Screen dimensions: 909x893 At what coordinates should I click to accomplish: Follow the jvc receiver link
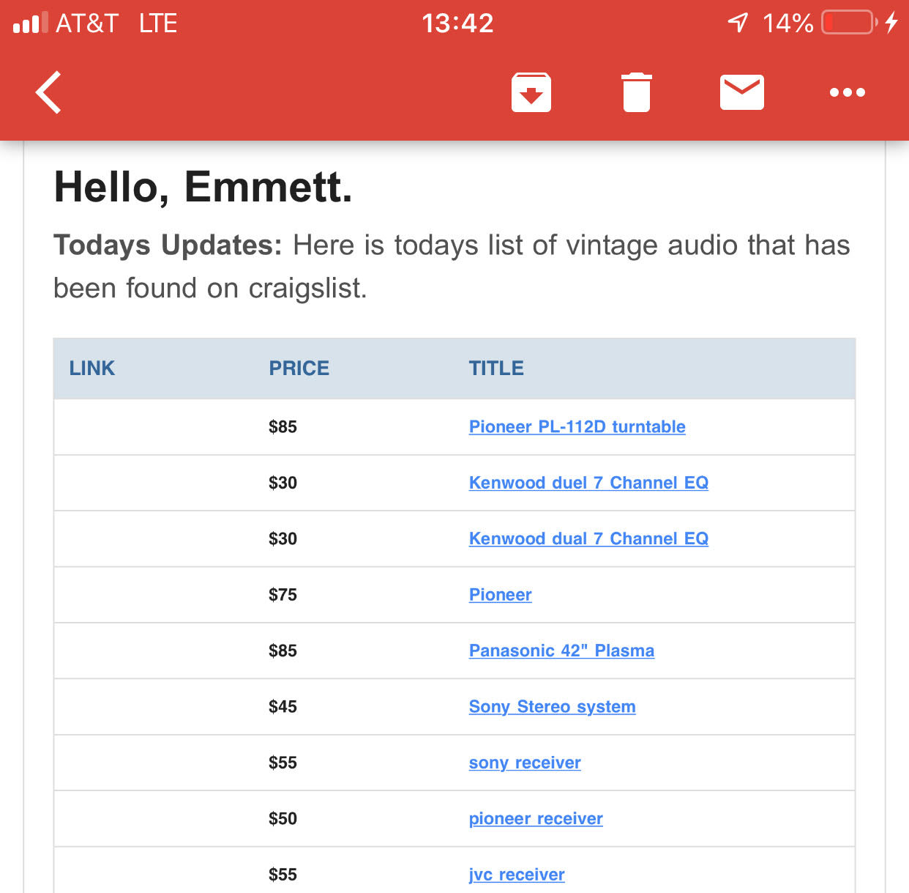point(517,875)
